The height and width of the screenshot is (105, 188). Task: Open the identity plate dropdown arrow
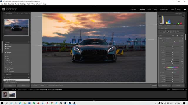point(15,10)
